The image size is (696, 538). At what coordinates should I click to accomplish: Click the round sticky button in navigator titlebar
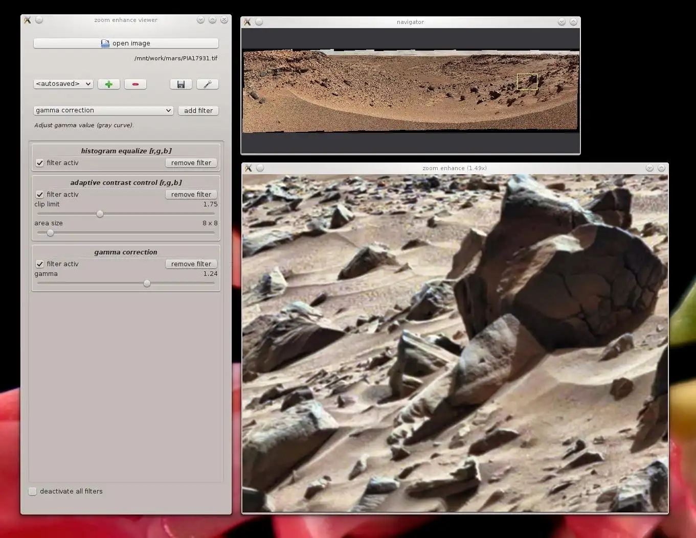click(259, 22)
